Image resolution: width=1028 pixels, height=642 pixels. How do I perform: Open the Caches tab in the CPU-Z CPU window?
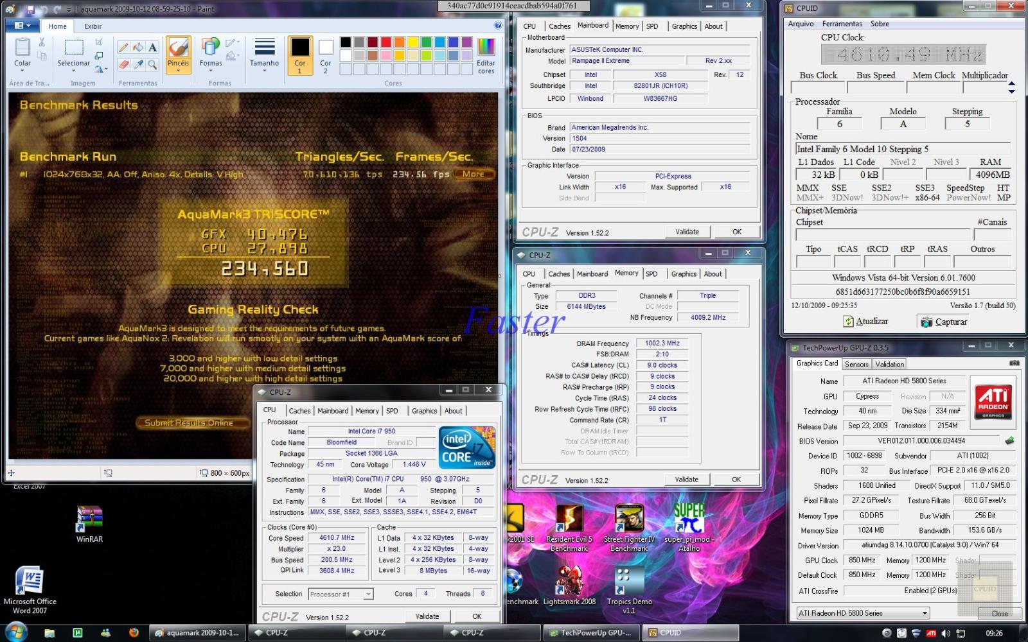(299, 411)
